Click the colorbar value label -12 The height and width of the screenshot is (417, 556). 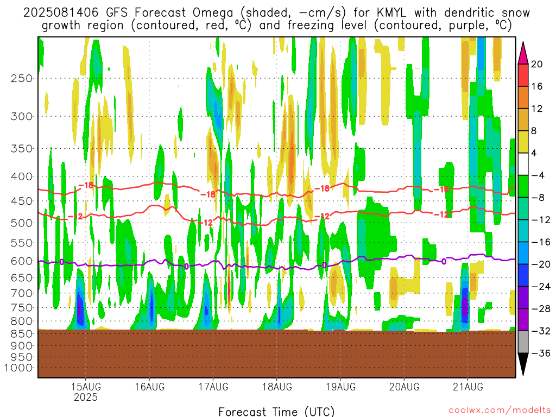click(x=540, y=220)
